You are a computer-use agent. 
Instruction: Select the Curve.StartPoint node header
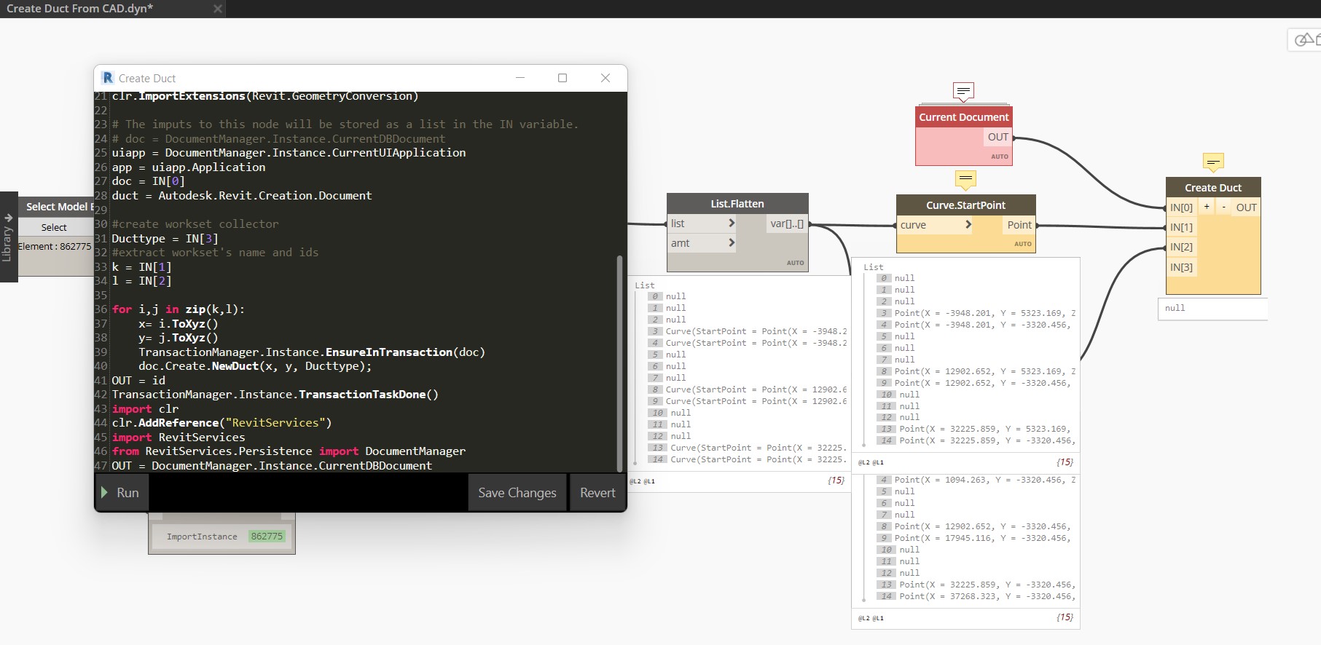click(965, 205)
